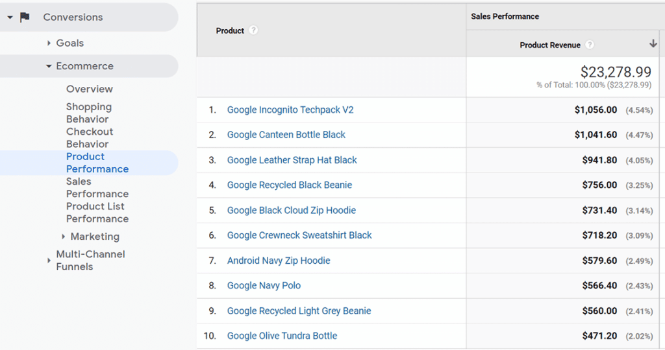Open Google Black Cloud Zip Hoodie
The image size is (665, 350).
tap(292, 211)
